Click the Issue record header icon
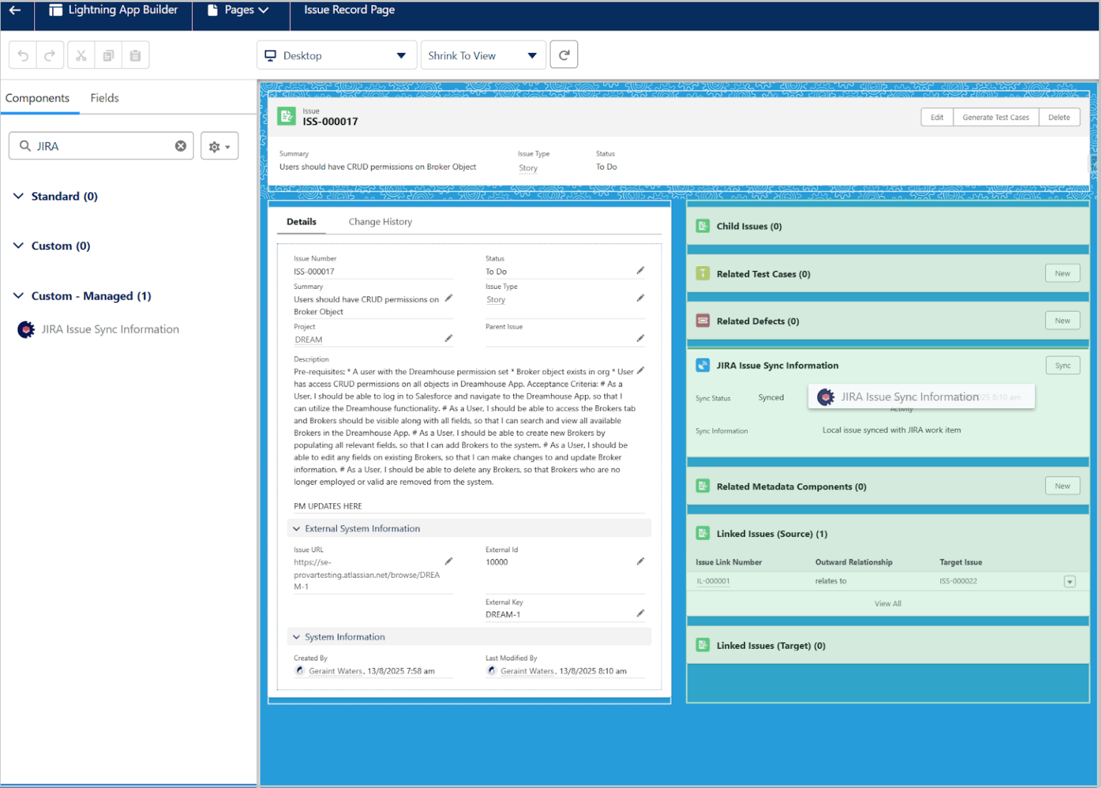 [287, 116]
